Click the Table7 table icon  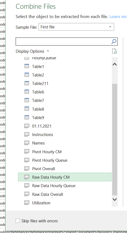(26, 100)
